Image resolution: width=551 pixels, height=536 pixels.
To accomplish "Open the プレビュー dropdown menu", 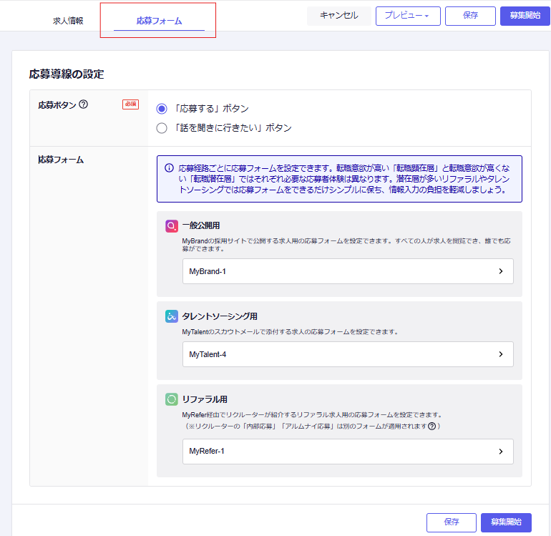I will [x=408, y=16].
